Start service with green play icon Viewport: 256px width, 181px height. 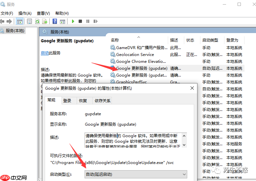(73, 21)
